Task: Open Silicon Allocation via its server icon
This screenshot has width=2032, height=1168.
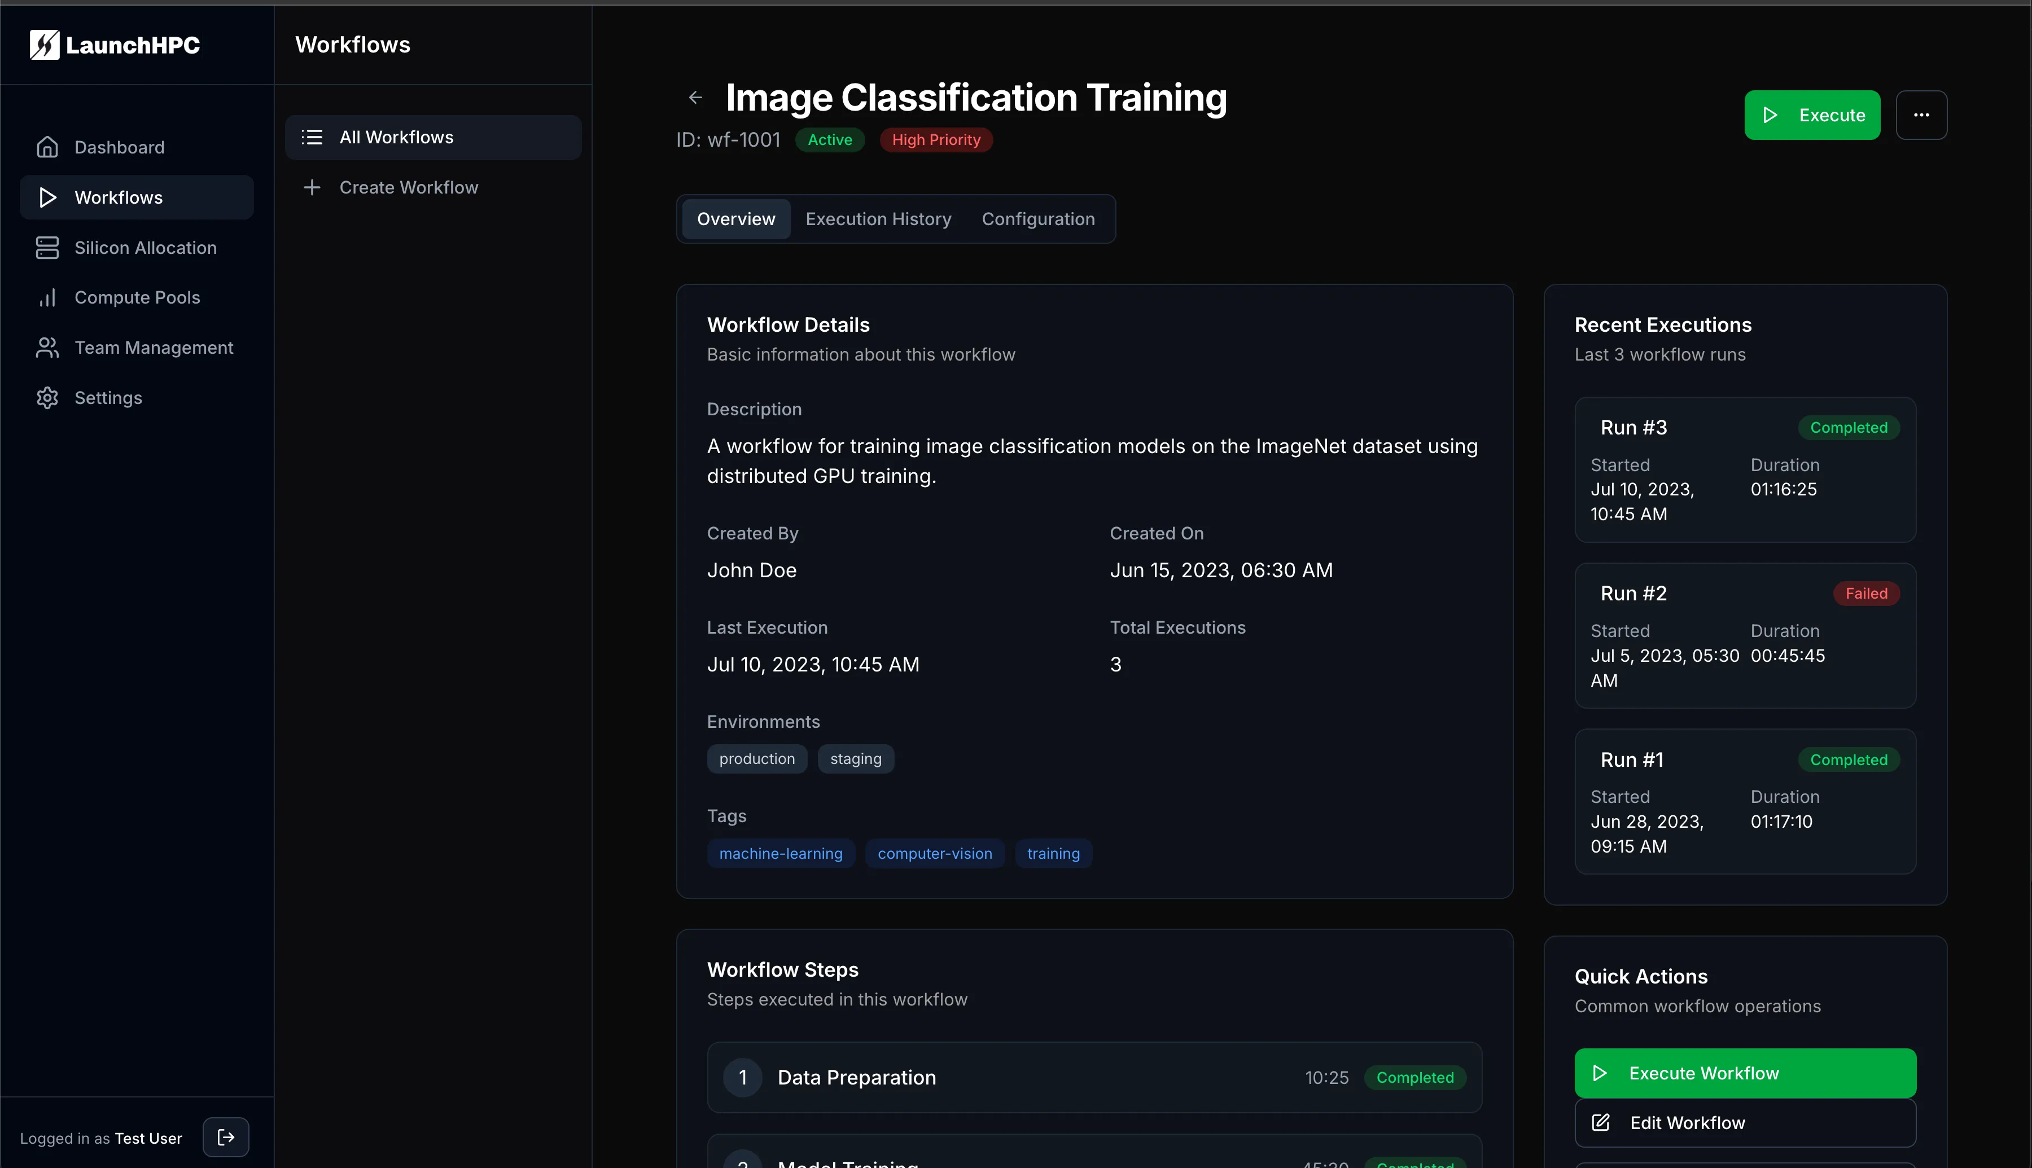Action: click(x=46, y=248)
